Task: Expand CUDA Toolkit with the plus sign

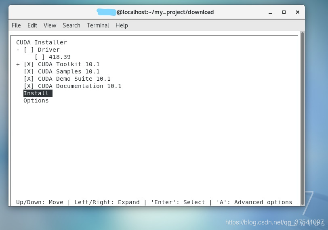Action: click(x=18, y=64)
